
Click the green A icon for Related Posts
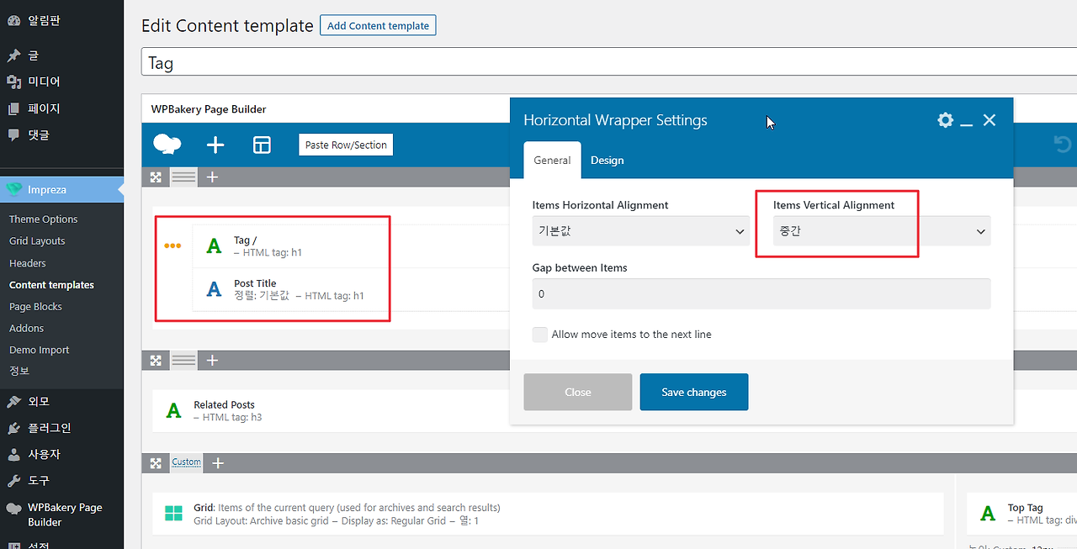(x=173, y=410)
